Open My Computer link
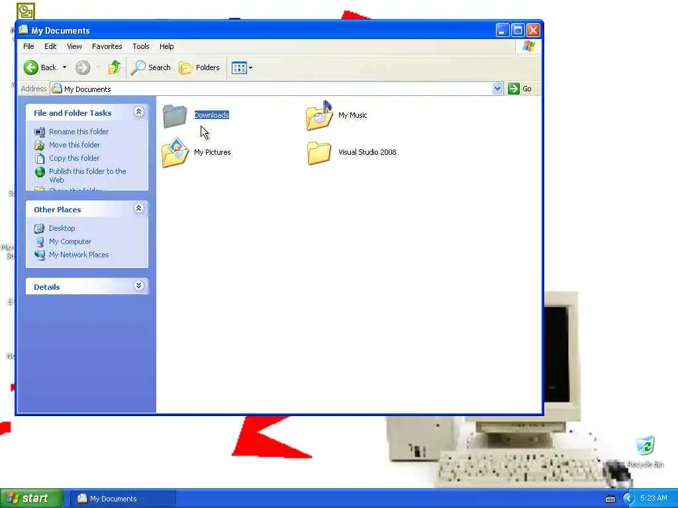 click(70, 241)
